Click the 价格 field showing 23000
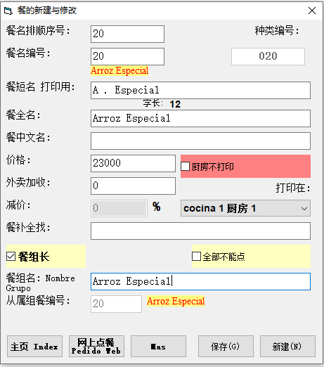Viewport: 324px width, 367px height. click(x=133, y=163)
